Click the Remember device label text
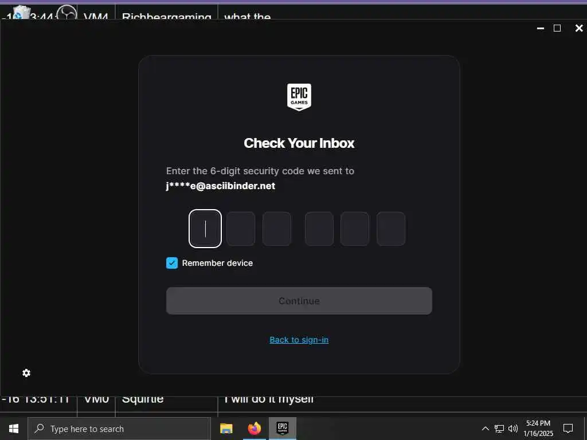This screenshot has width=587, height=440. [217, 263]
